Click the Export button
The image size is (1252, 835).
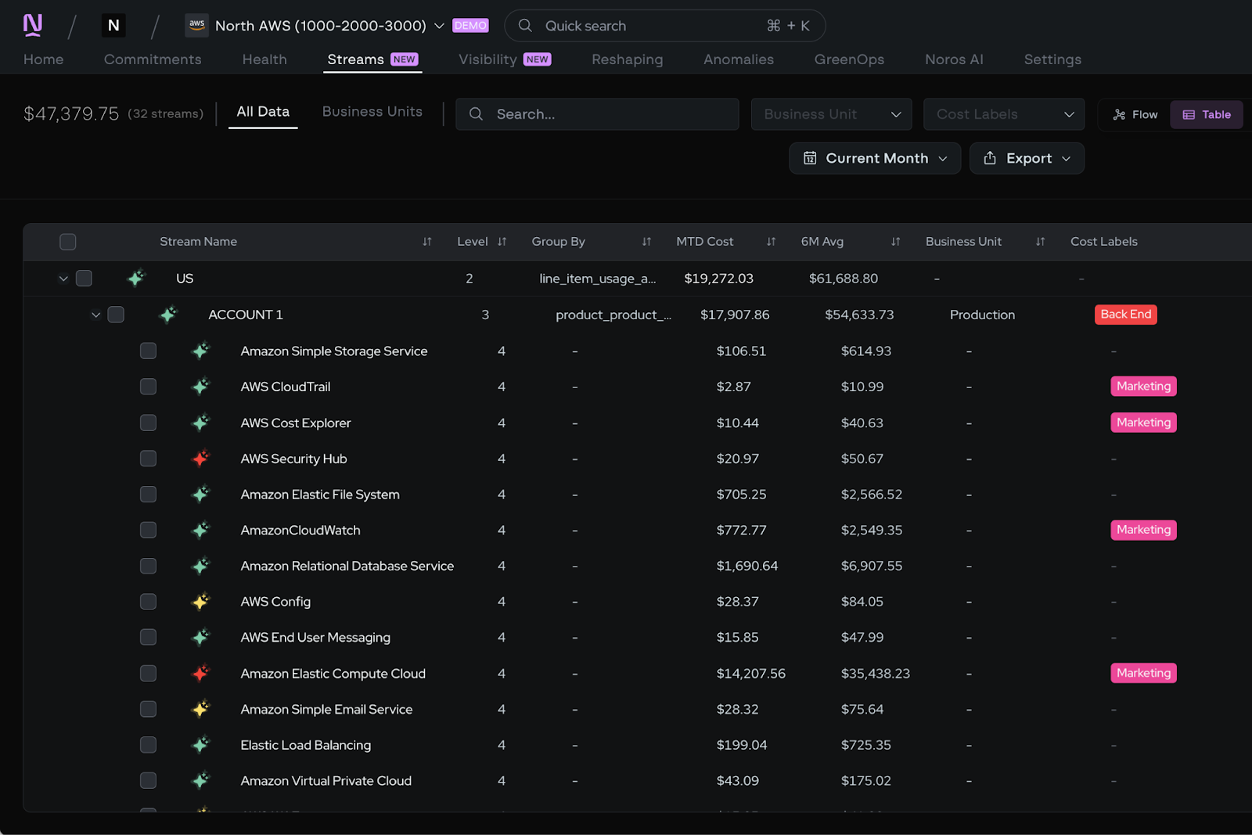pos(1027,158)
